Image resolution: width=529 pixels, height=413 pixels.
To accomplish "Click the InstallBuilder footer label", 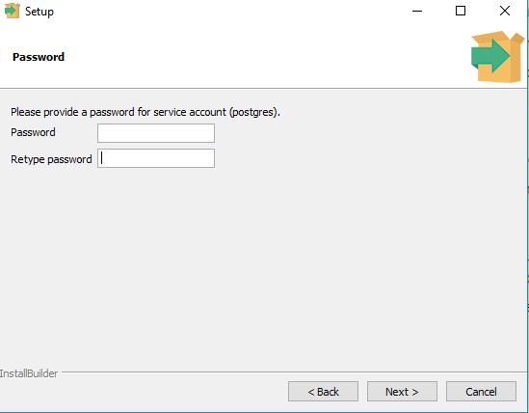I will click(x=29, y=373).
